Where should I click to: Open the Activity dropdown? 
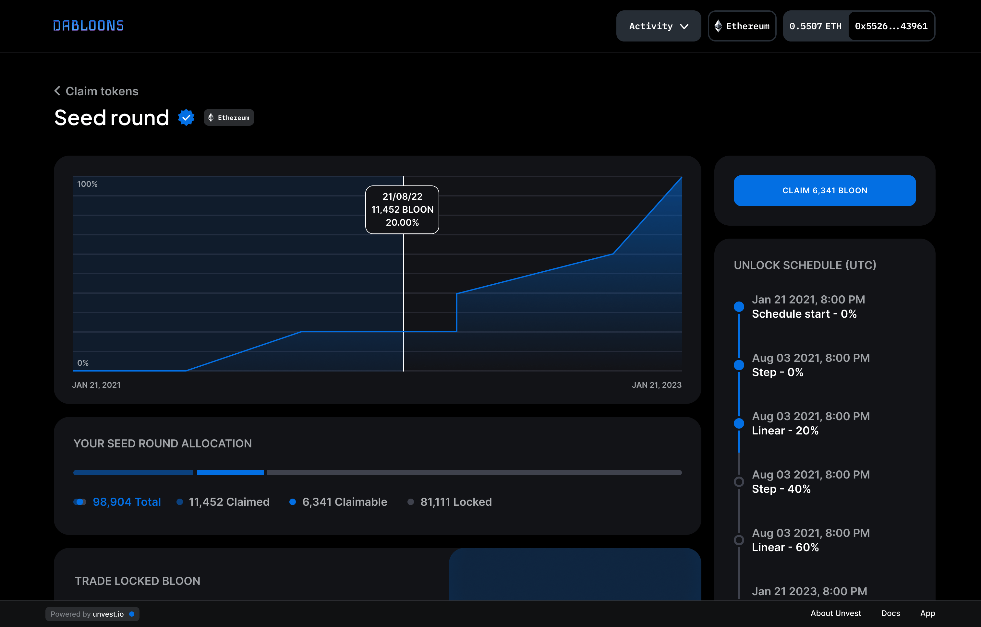[658, 26]
